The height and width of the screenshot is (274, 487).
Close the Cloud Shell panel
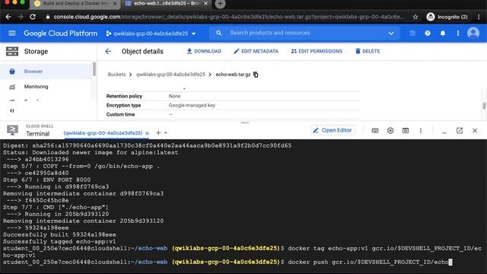(x=475, y=130)
